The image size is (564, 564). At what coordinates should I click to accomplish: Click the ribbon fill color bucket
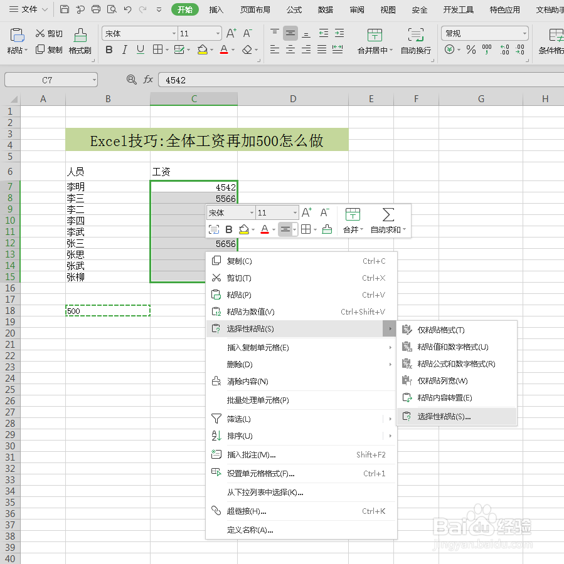click(x=203, y=50)
